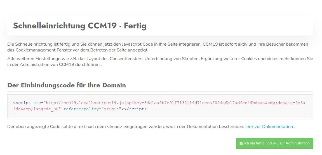Screen dimensions: 322x155
Task: Click the 'Der Einbindungscode für Ihre Domain' heading
Action: pyautogui.click(x=67, y=85)
